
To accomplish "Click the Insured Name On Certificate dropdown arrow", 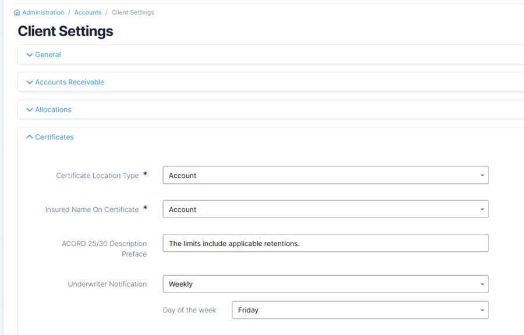I will point(482,209).
